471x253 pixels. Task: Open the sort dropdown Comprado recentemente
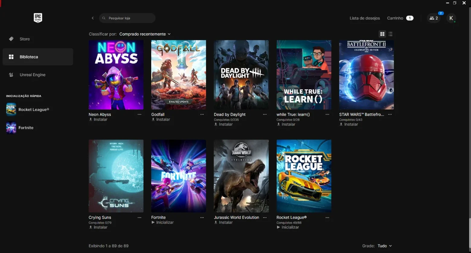coord(145,34)
